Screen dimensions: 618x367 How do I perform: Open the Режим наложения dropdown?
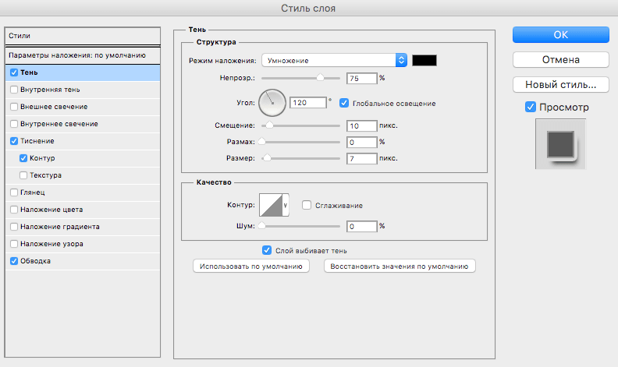click(x=335, y=60)
